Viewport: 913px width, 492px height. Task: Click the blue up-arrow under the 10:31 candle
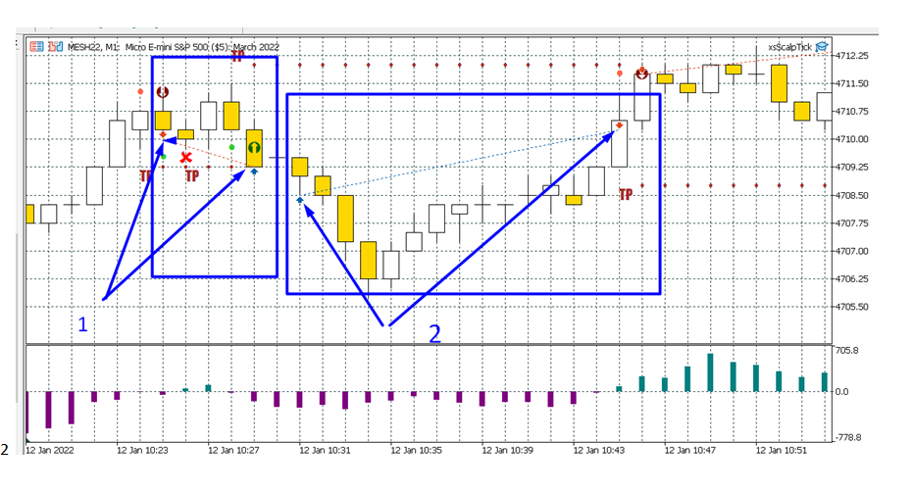click(300, 200)
